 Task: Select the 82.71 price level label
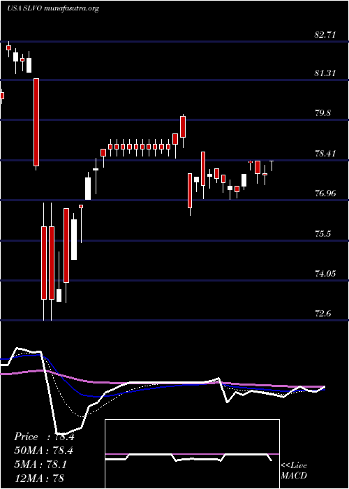(325, 35)
